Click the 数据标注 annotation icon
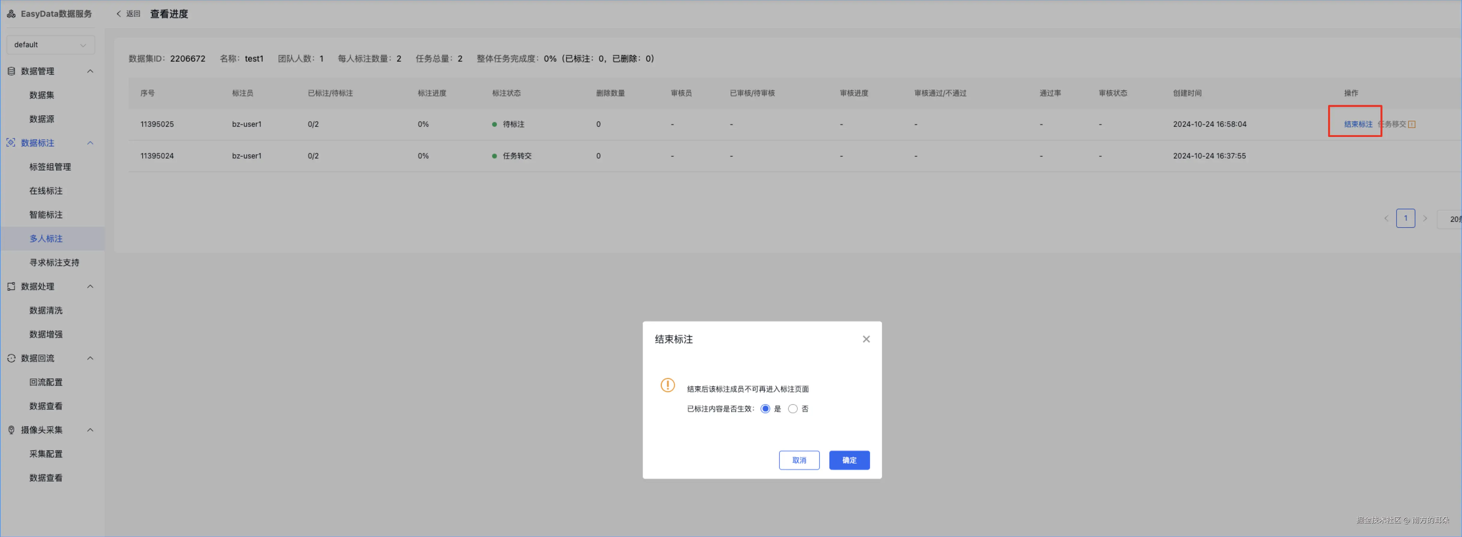 click(x=11, y=143)
